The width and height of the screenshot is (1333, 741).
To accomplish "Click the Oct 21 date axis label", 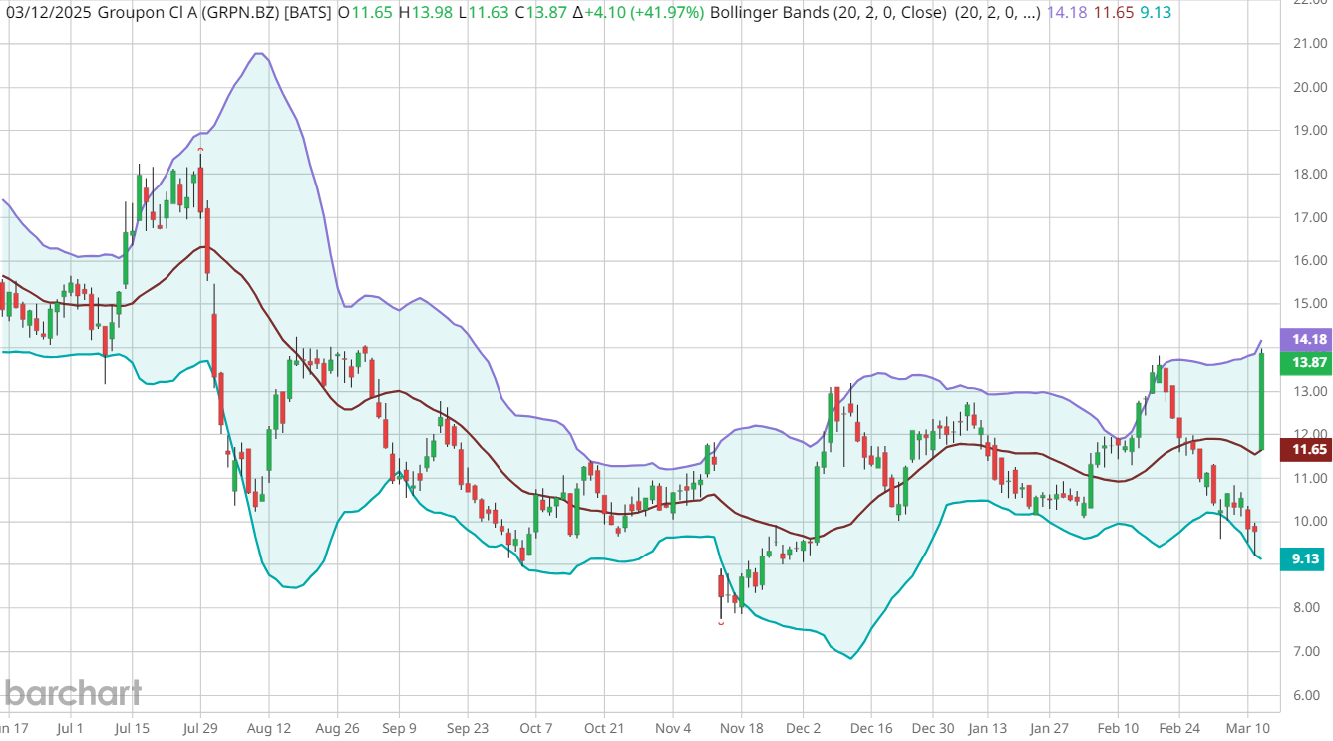I will point(604,729).
